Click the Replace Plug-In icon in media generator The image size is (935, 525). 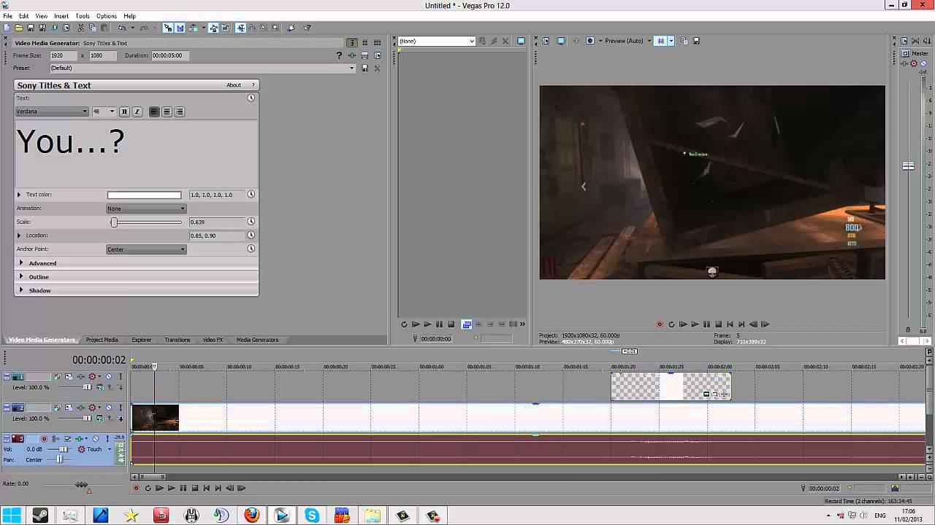point(352,55)
